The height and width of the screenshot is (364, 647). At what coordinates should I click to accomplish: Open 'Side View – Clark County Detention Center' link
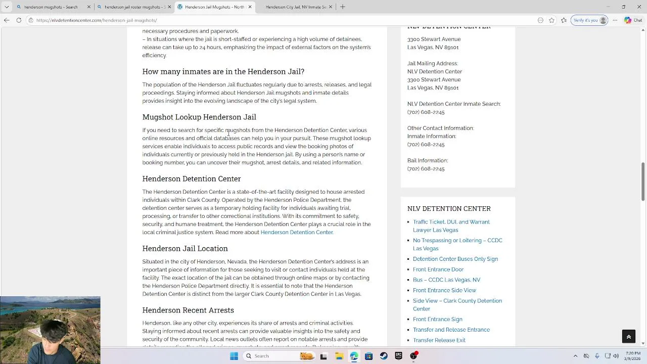(457, 305)
